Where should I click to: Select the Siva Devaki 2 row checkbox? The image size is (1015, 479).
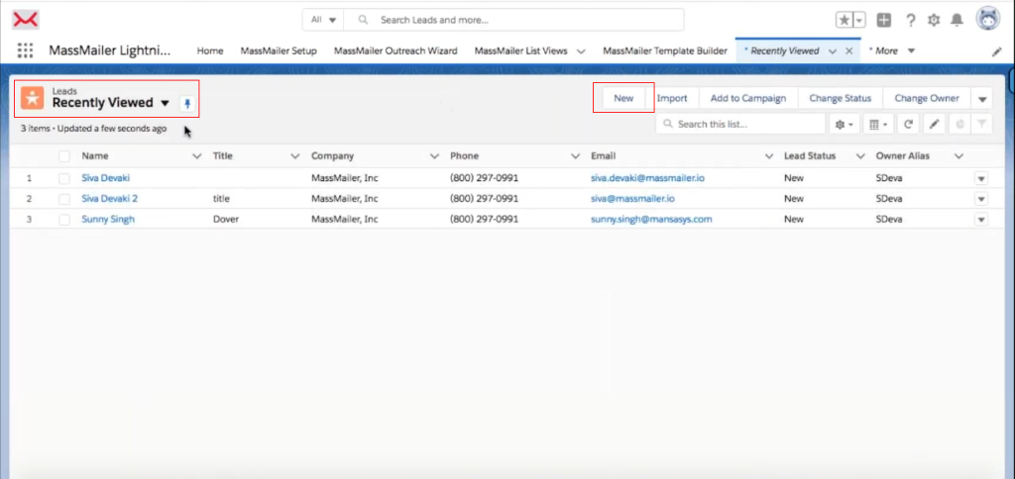[x=64, y=199]
